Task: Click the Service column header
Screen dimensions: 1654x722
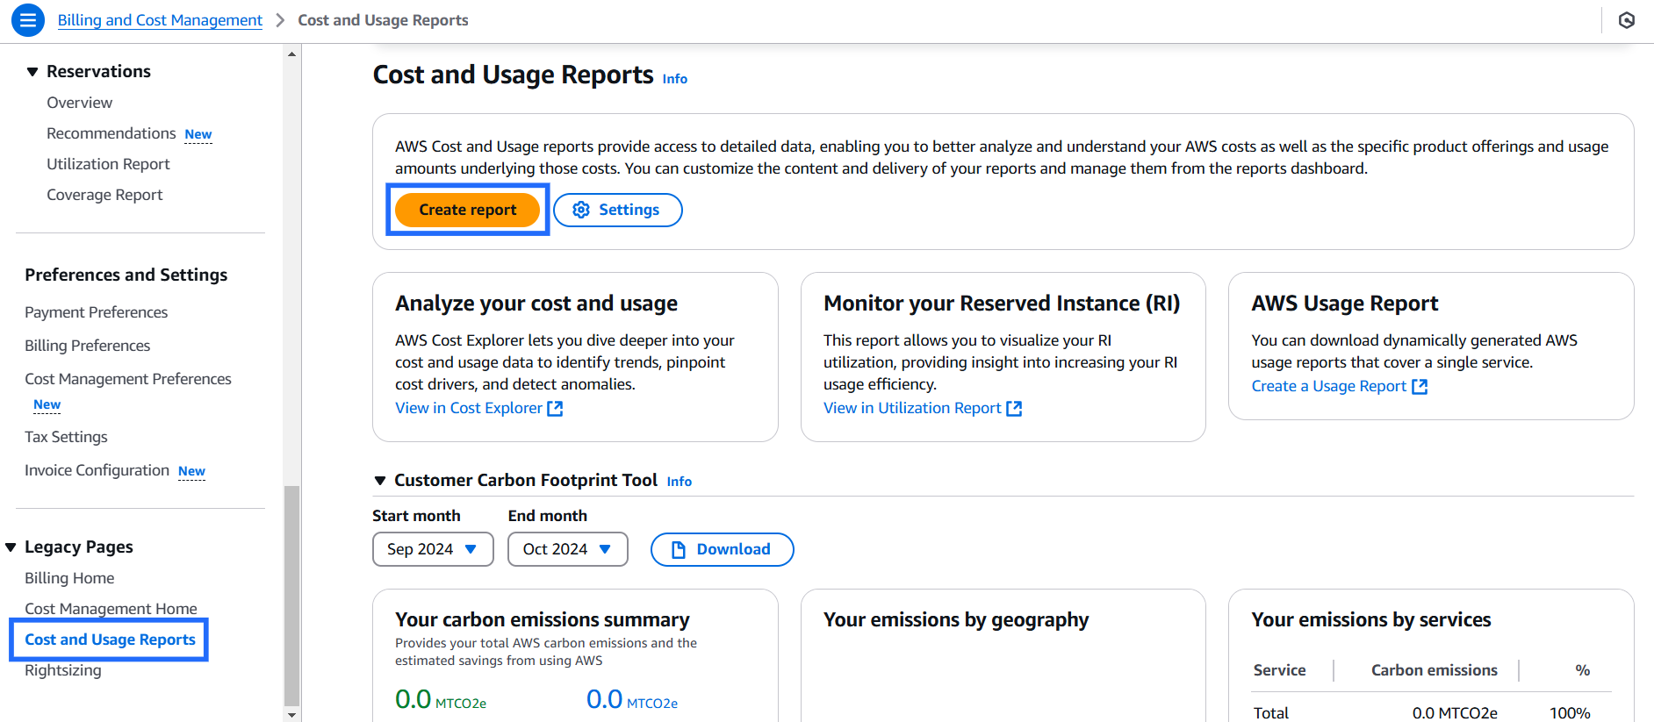Action: click(1279, 670)
